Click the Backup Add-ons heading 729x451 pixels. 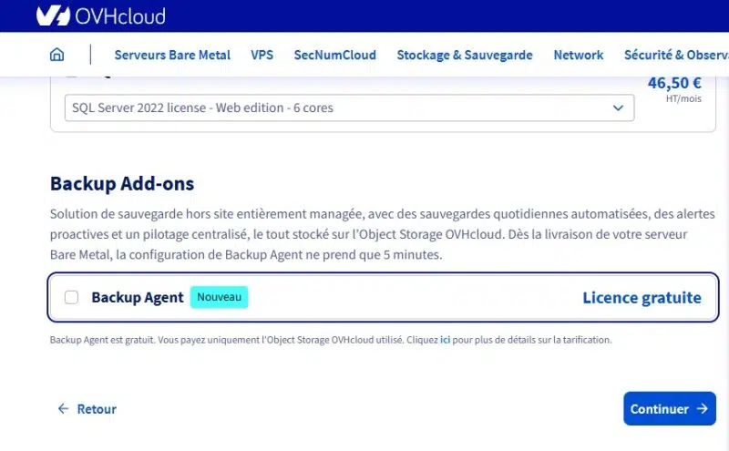122,184
